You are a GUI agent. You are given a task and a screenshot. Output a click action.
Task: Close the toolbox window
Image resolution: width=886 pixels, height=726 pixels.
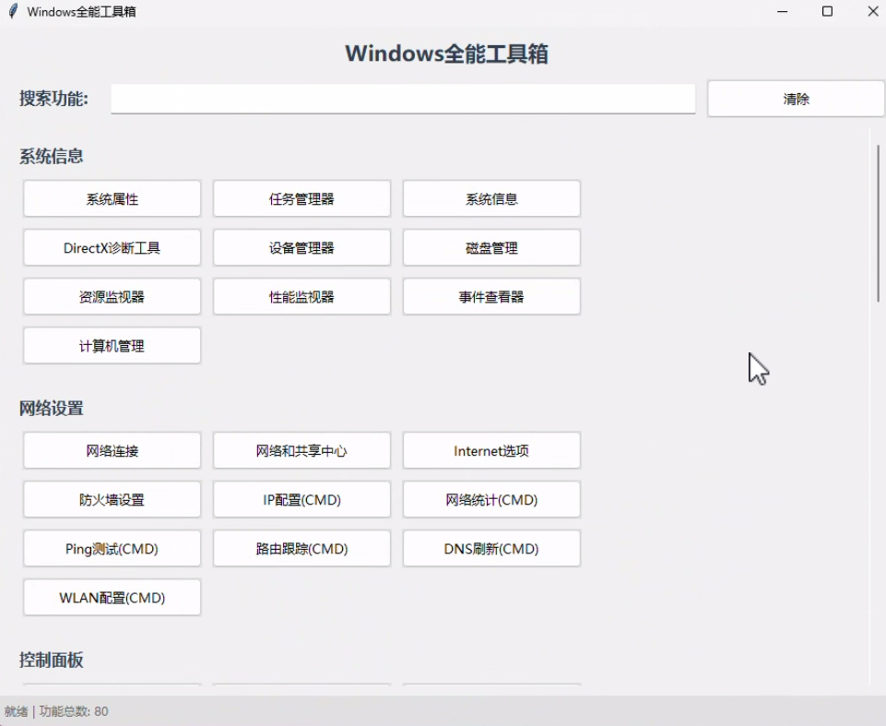[872, 11]
